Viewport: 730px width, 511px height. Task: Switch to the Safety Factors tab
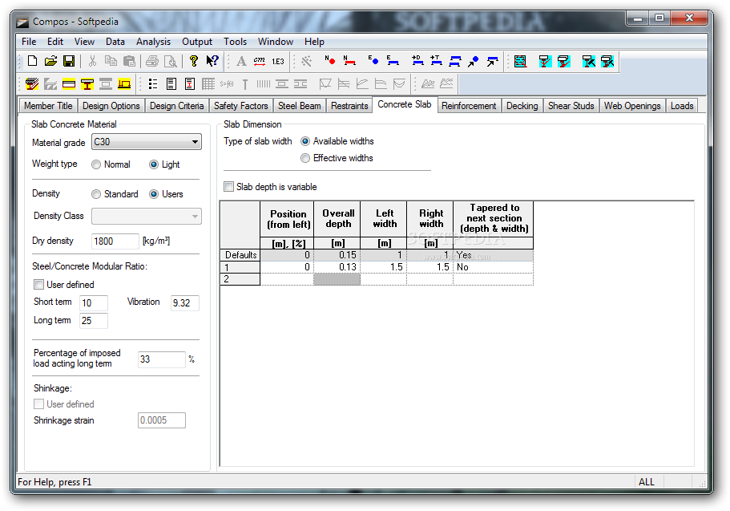click(240, 106)
